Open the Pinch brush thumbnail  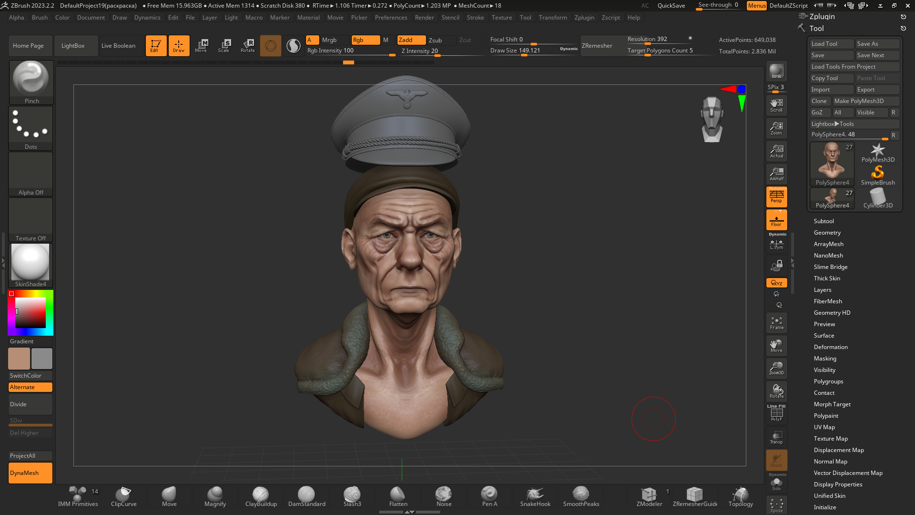click(x=31, y=82)
